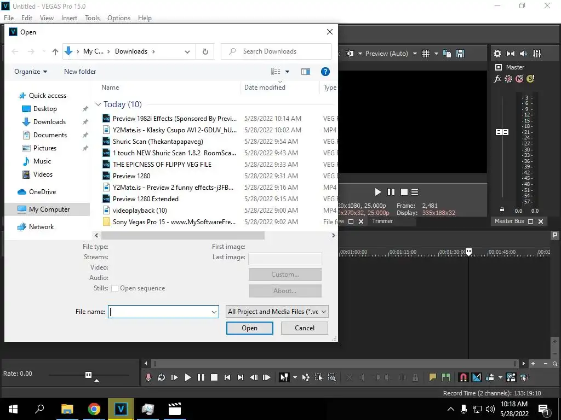Select the Normal Edit tool

click(x=284, y=377)
